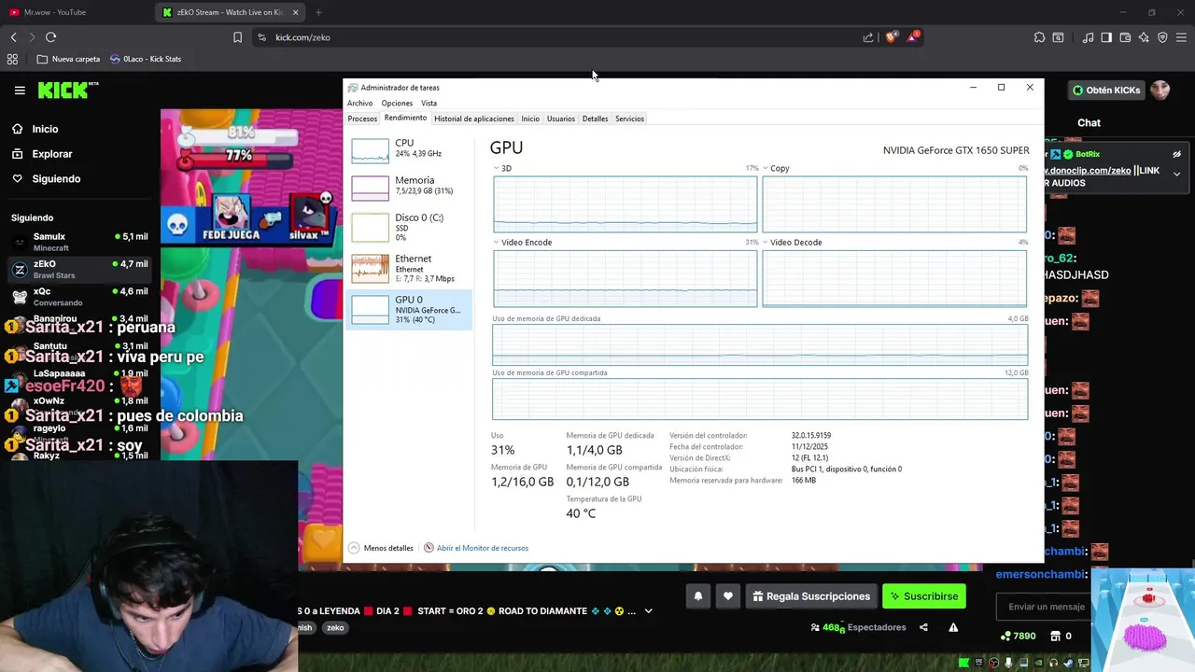Open the channel points 7890 icon

[x=1005, y=636]
